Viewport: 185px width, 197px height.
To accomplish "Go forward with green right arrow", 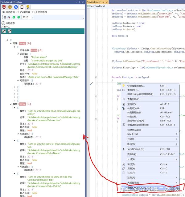I will coord(19,17).
